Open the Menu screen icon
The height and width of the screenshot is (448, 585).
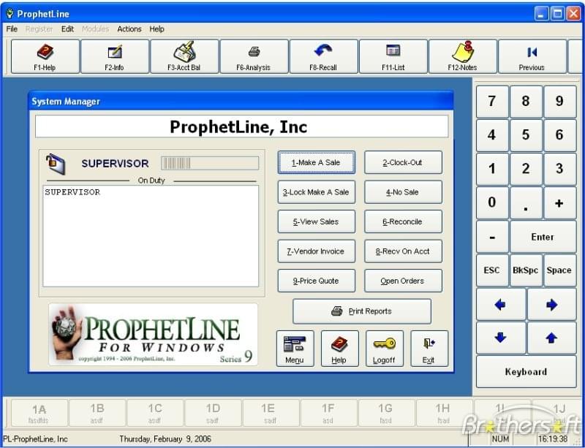coord(295,348)
